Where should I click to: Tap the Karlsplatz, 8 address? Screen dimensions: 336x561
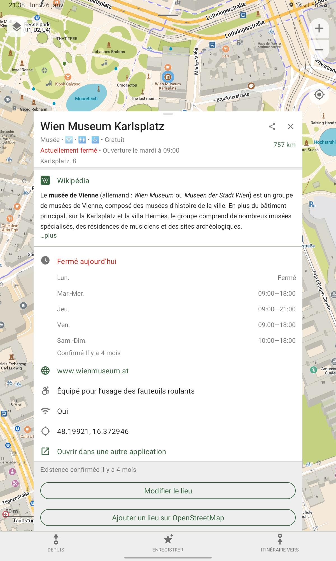tap(58, 161)
